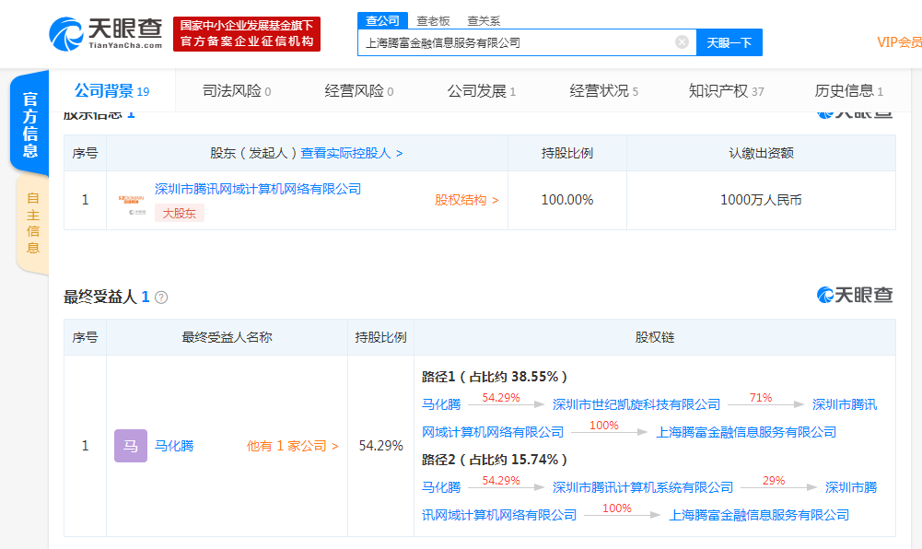The image size is (922, 549).
Task: Open the 公司发展 tab
Action: click(x=481, y=91)
